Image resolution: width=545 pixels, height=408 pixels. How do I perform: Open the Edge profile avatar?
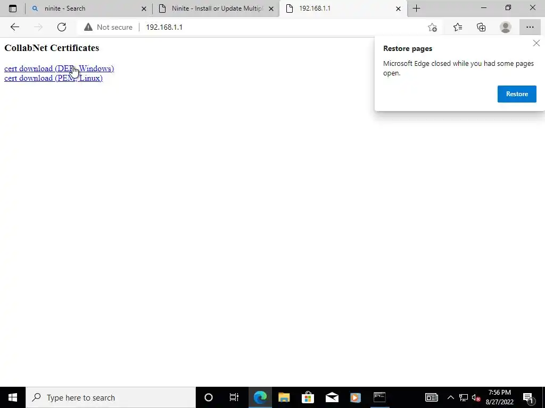[x=506, y=28]
